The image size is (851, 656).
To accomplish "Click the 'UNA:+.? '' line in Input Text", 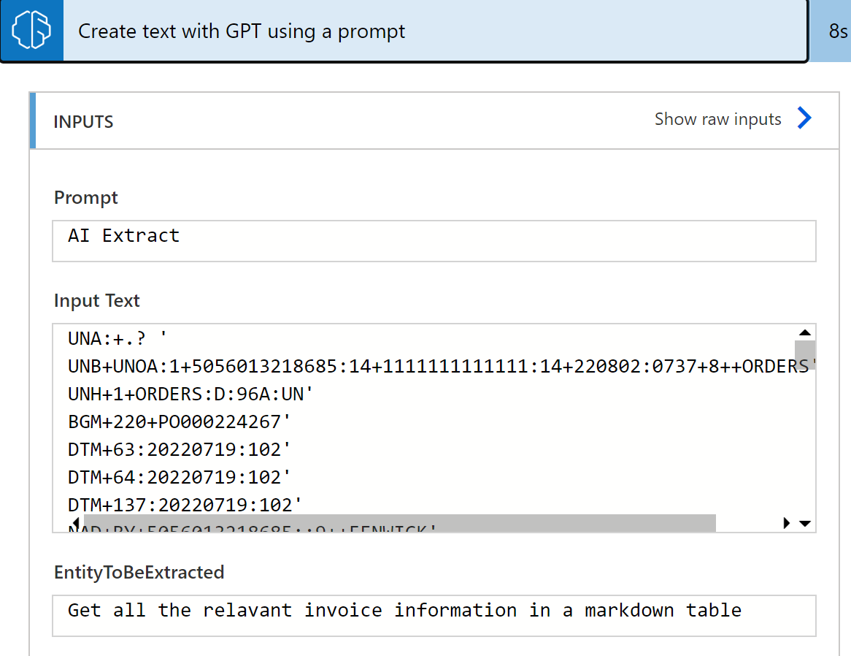I will (118, 338).
